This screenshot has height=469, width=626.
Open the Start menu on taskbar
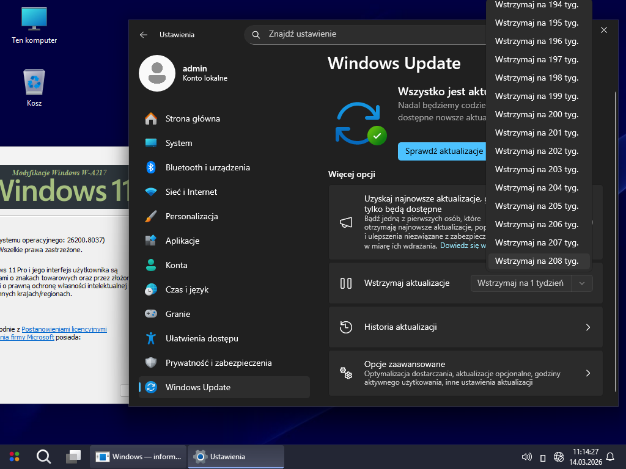pos(14,456)
